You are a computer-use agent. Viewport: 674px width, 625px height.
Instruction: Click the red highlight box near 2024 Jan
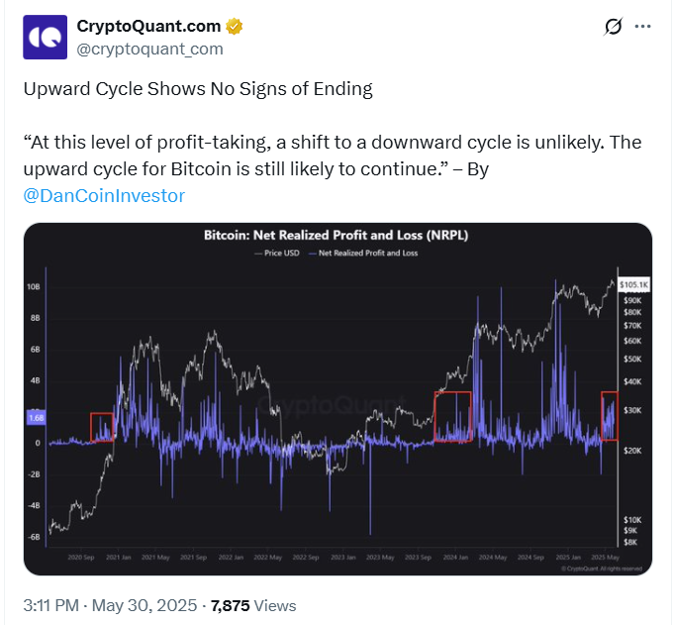pos(452,416)
